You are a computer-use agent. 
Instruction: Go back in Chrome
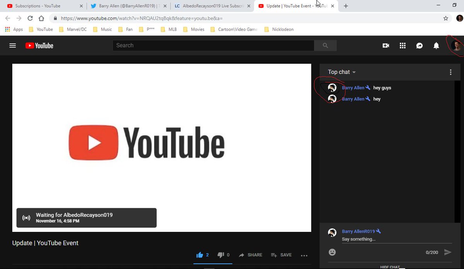(x=8, y=18)
